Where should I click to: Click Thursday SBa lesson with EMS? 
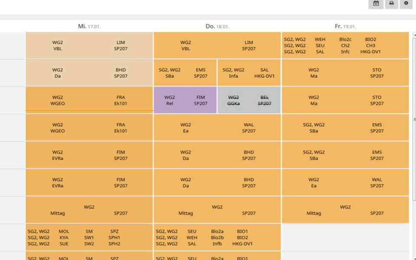[185, 73]
